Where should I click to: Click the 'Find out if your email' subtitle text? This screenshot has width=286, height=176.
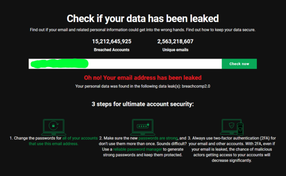(143, 30)
